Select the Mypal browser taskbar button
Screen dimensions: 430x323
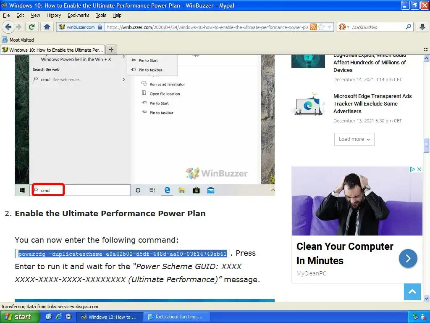(110, 317)
